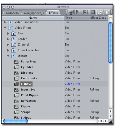This screenshot has width=116, height=128.
Task: Select the Bump Map filter name
Action: coord(28,62)
